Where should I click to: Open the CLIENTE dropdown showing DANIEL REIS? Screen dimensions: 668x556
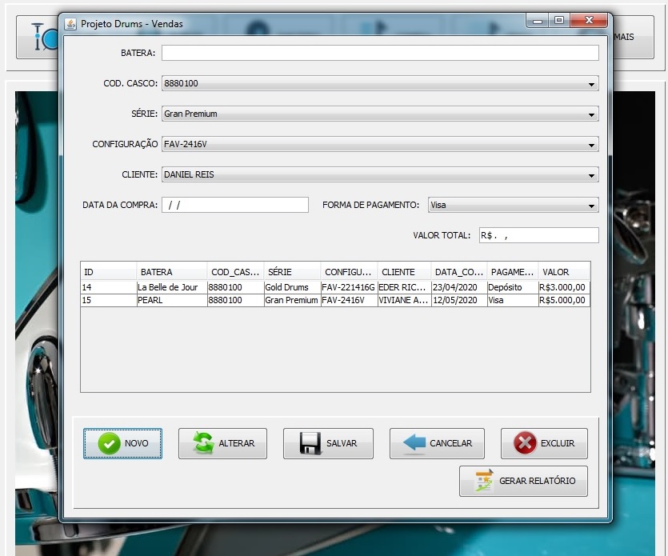coord(592,174)
